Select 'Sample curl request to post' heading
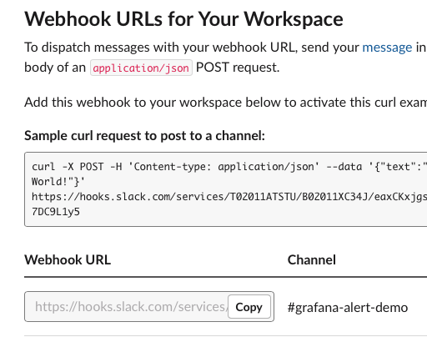The height and width of the screenshot is (337, 427). click(144, 136)
